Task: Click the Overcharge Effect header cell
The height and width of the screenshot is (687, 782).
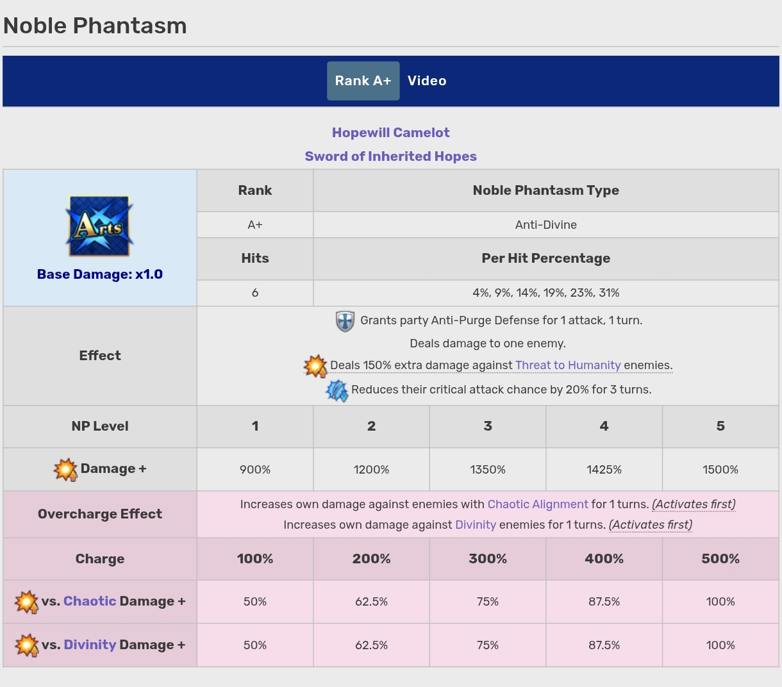Action: (x=100, y=514)
